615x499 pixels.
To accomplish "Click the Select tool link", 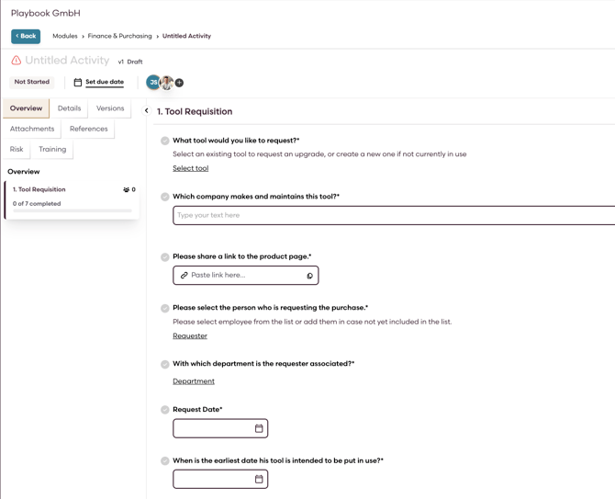I will (x=190, y=168).
